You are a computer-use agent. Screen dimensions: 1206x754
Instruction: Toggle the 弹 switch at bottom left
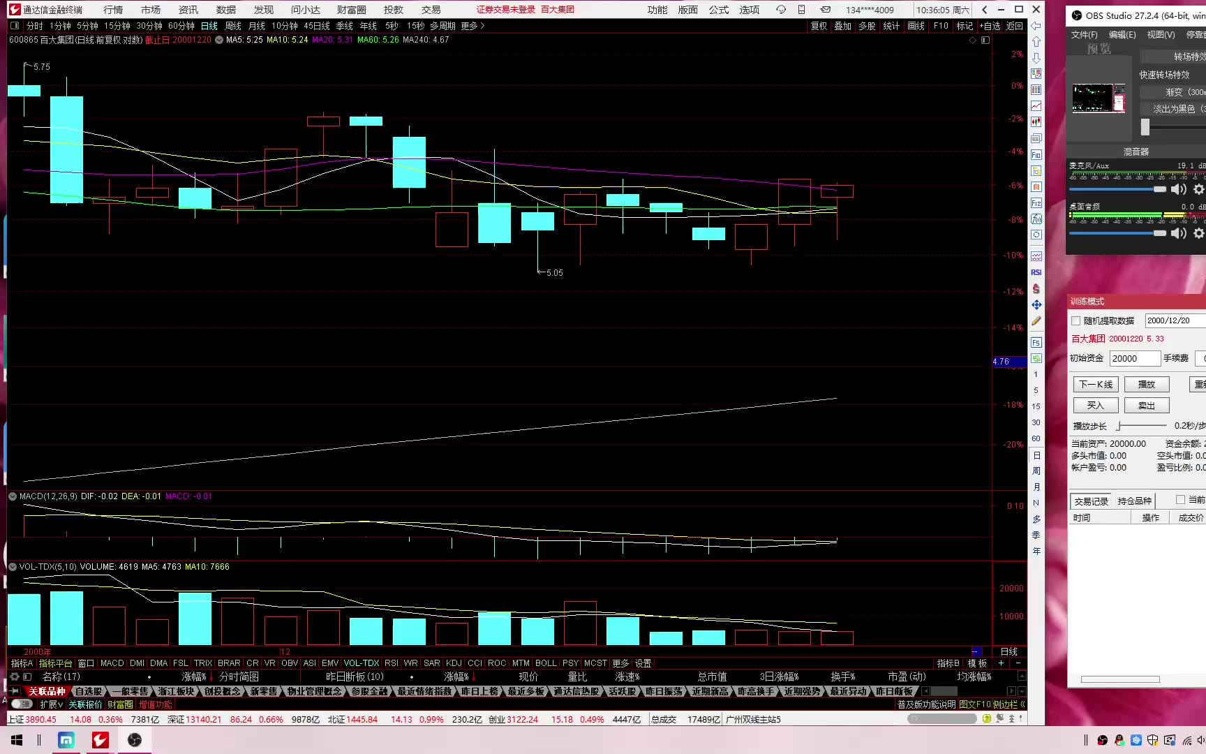point(22,704)
